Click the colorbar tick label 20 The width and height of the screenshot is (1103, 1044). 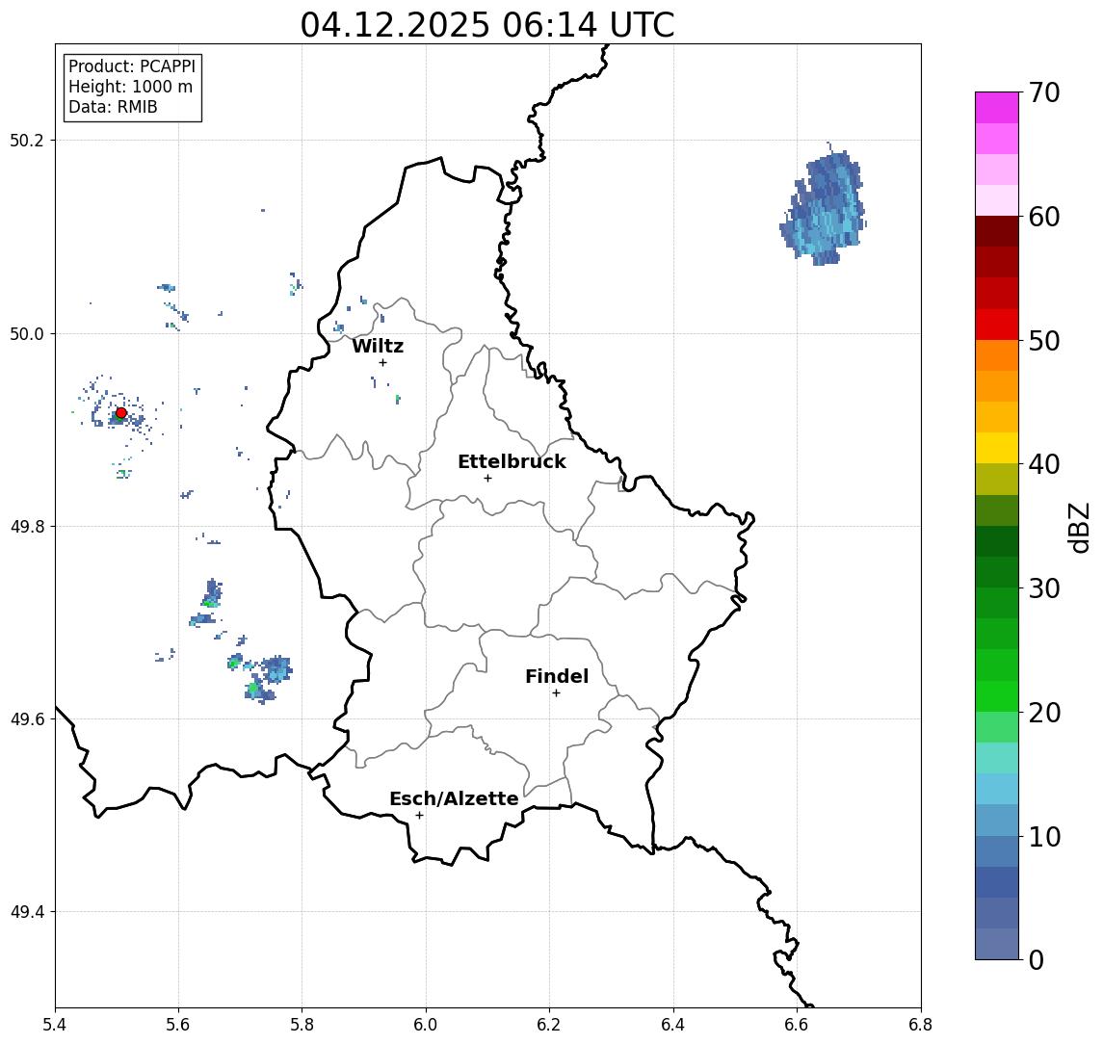pos(1044,713)
